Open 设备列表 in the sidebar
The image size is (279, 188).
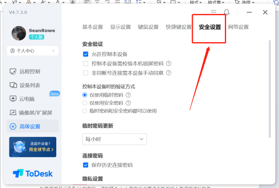(x=25, y=85)
